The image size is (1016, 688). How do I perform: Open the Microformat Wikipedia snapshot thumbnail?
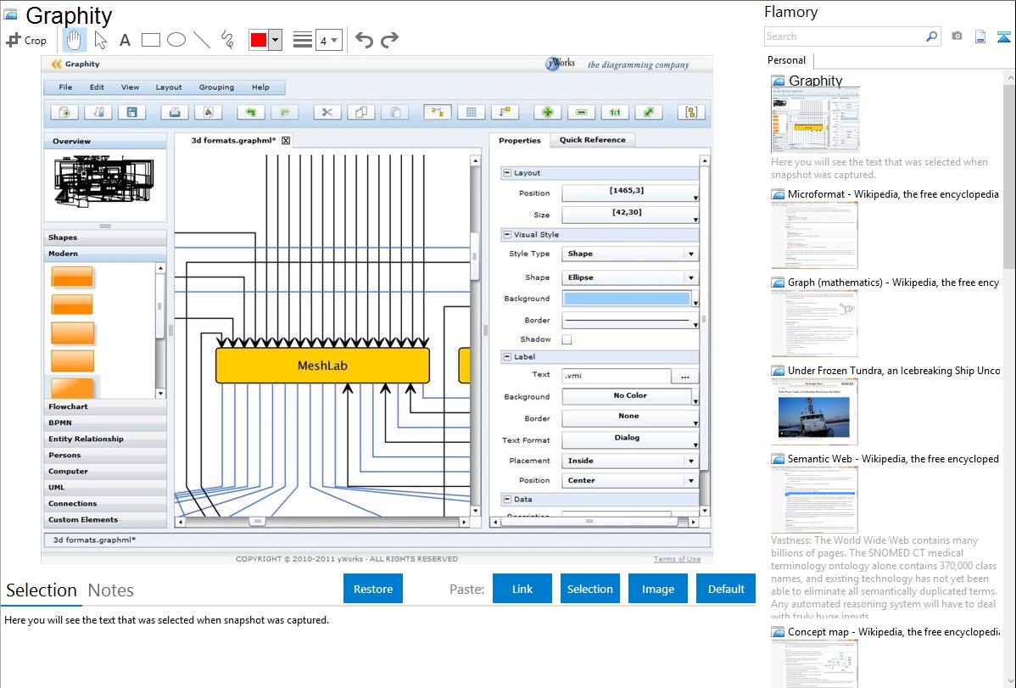(x=814, y=235)
